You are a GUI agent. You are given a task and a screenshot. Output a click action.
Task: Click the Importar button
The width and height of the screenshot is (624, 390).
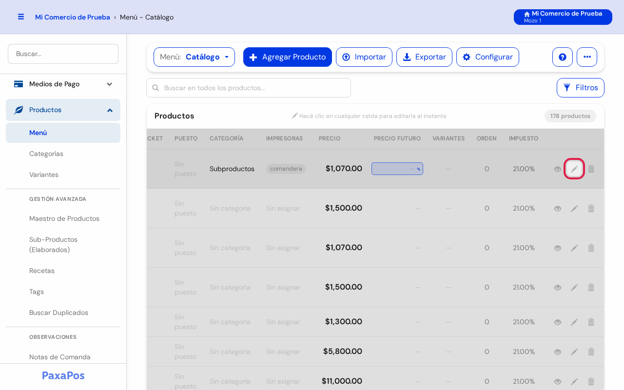click(x=364, y=57)
